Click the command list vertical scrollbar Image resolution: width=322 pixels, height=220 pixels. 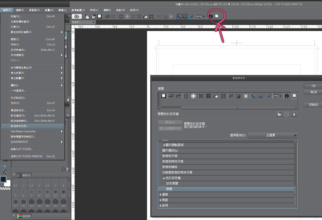click(x=296, y=195)
